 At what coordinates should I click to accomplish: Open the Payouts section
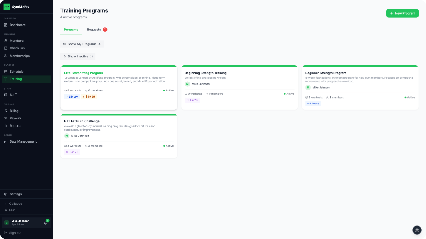(x=16, y=118)
